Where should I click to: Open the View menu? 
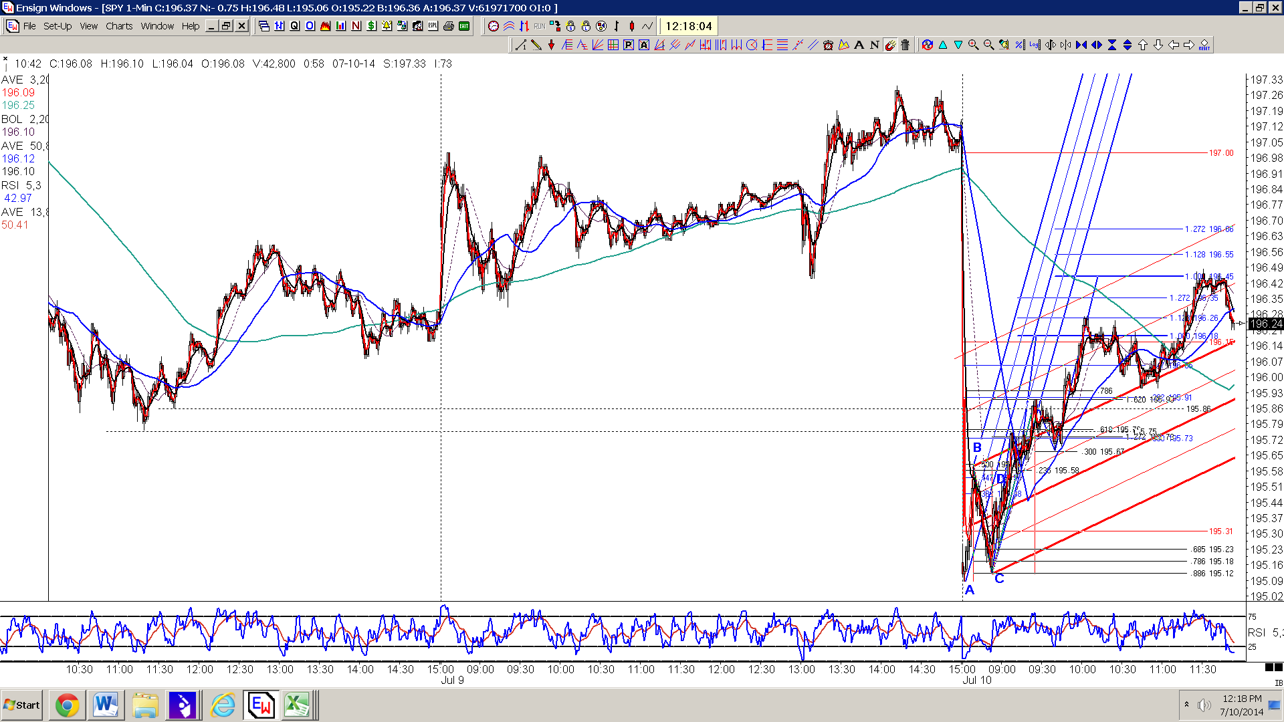(89, 26)
